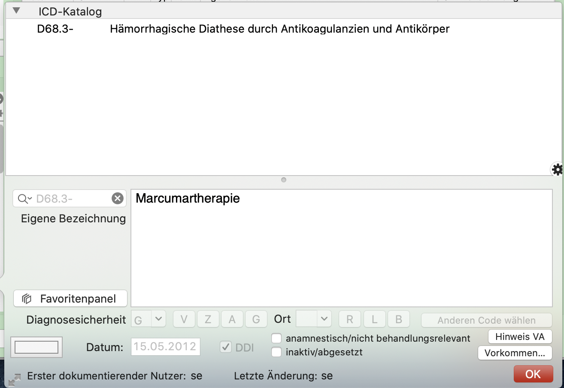Select the B side button
The height and width of the screenshot is (388, 564).
click(399, 319)
